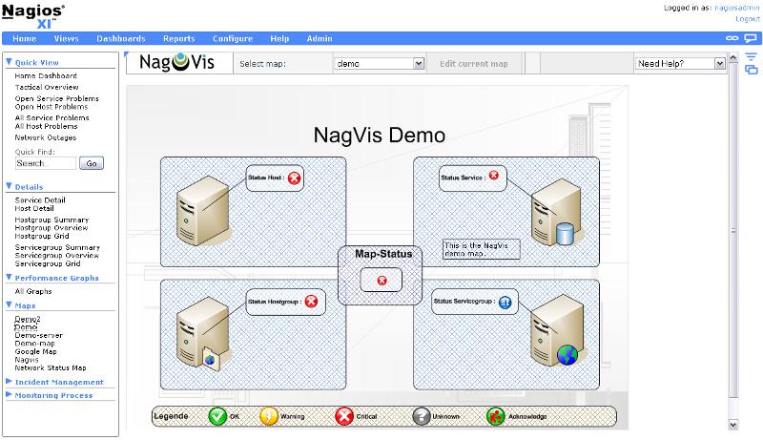Click the permalink chain icon in the blue bar
The width and height of the screenshot is (763, 440).
pos(732,38)
